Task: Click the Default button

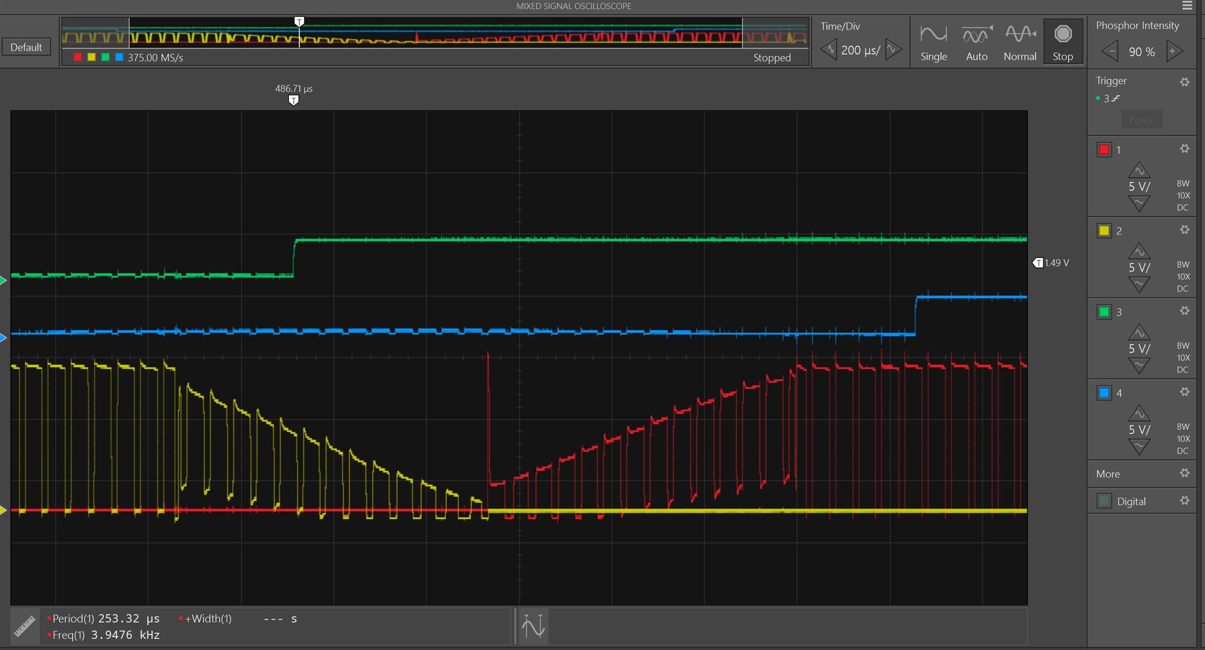Action: tap(26, 47)
